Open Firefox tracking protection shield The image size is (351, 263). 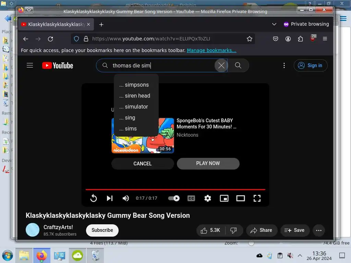[x=76, y=39]
